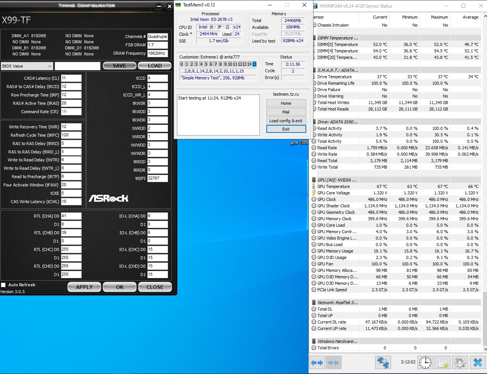
Task: Click the blank field beside BIOS Value dropdown
Action: click(x=78, y=66)
